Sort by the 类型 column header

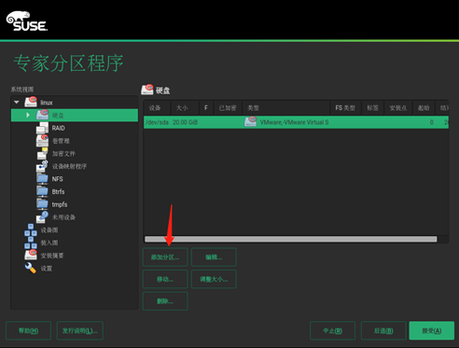click(286, 108)
